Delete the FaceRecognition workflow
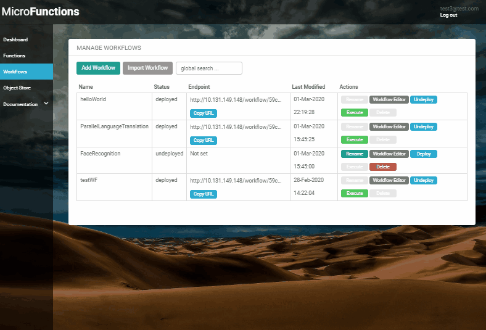This screenshot has height=330, width=486. [383, 167]
